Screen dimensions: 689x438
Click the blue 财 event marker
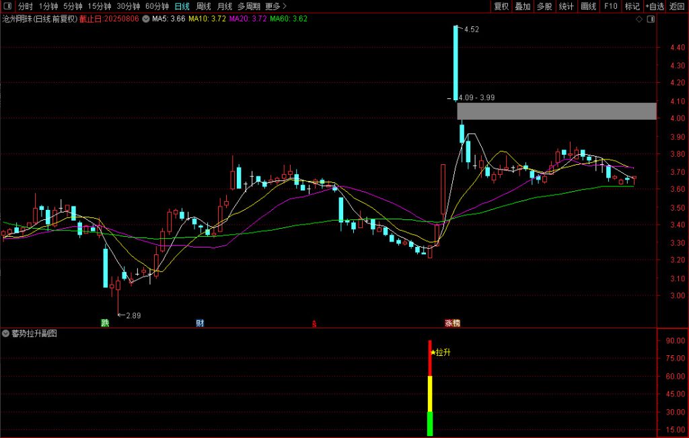click(x=200, y=323)
